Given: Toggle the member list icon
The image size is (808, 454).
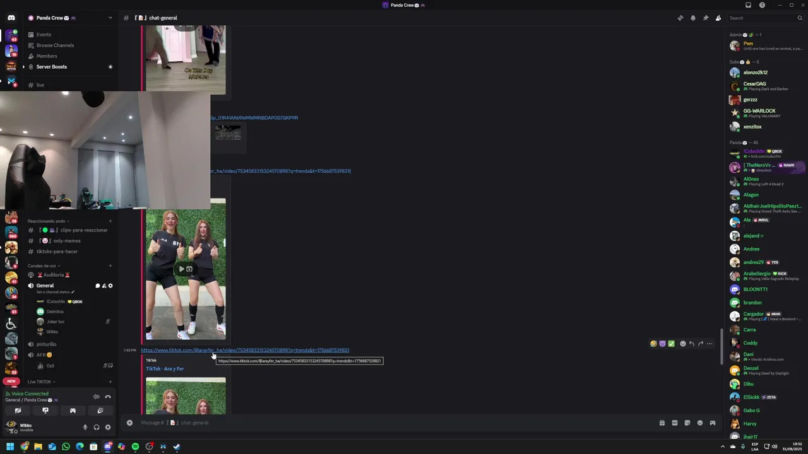Looking at the screenshot, I should coord(718,18).
